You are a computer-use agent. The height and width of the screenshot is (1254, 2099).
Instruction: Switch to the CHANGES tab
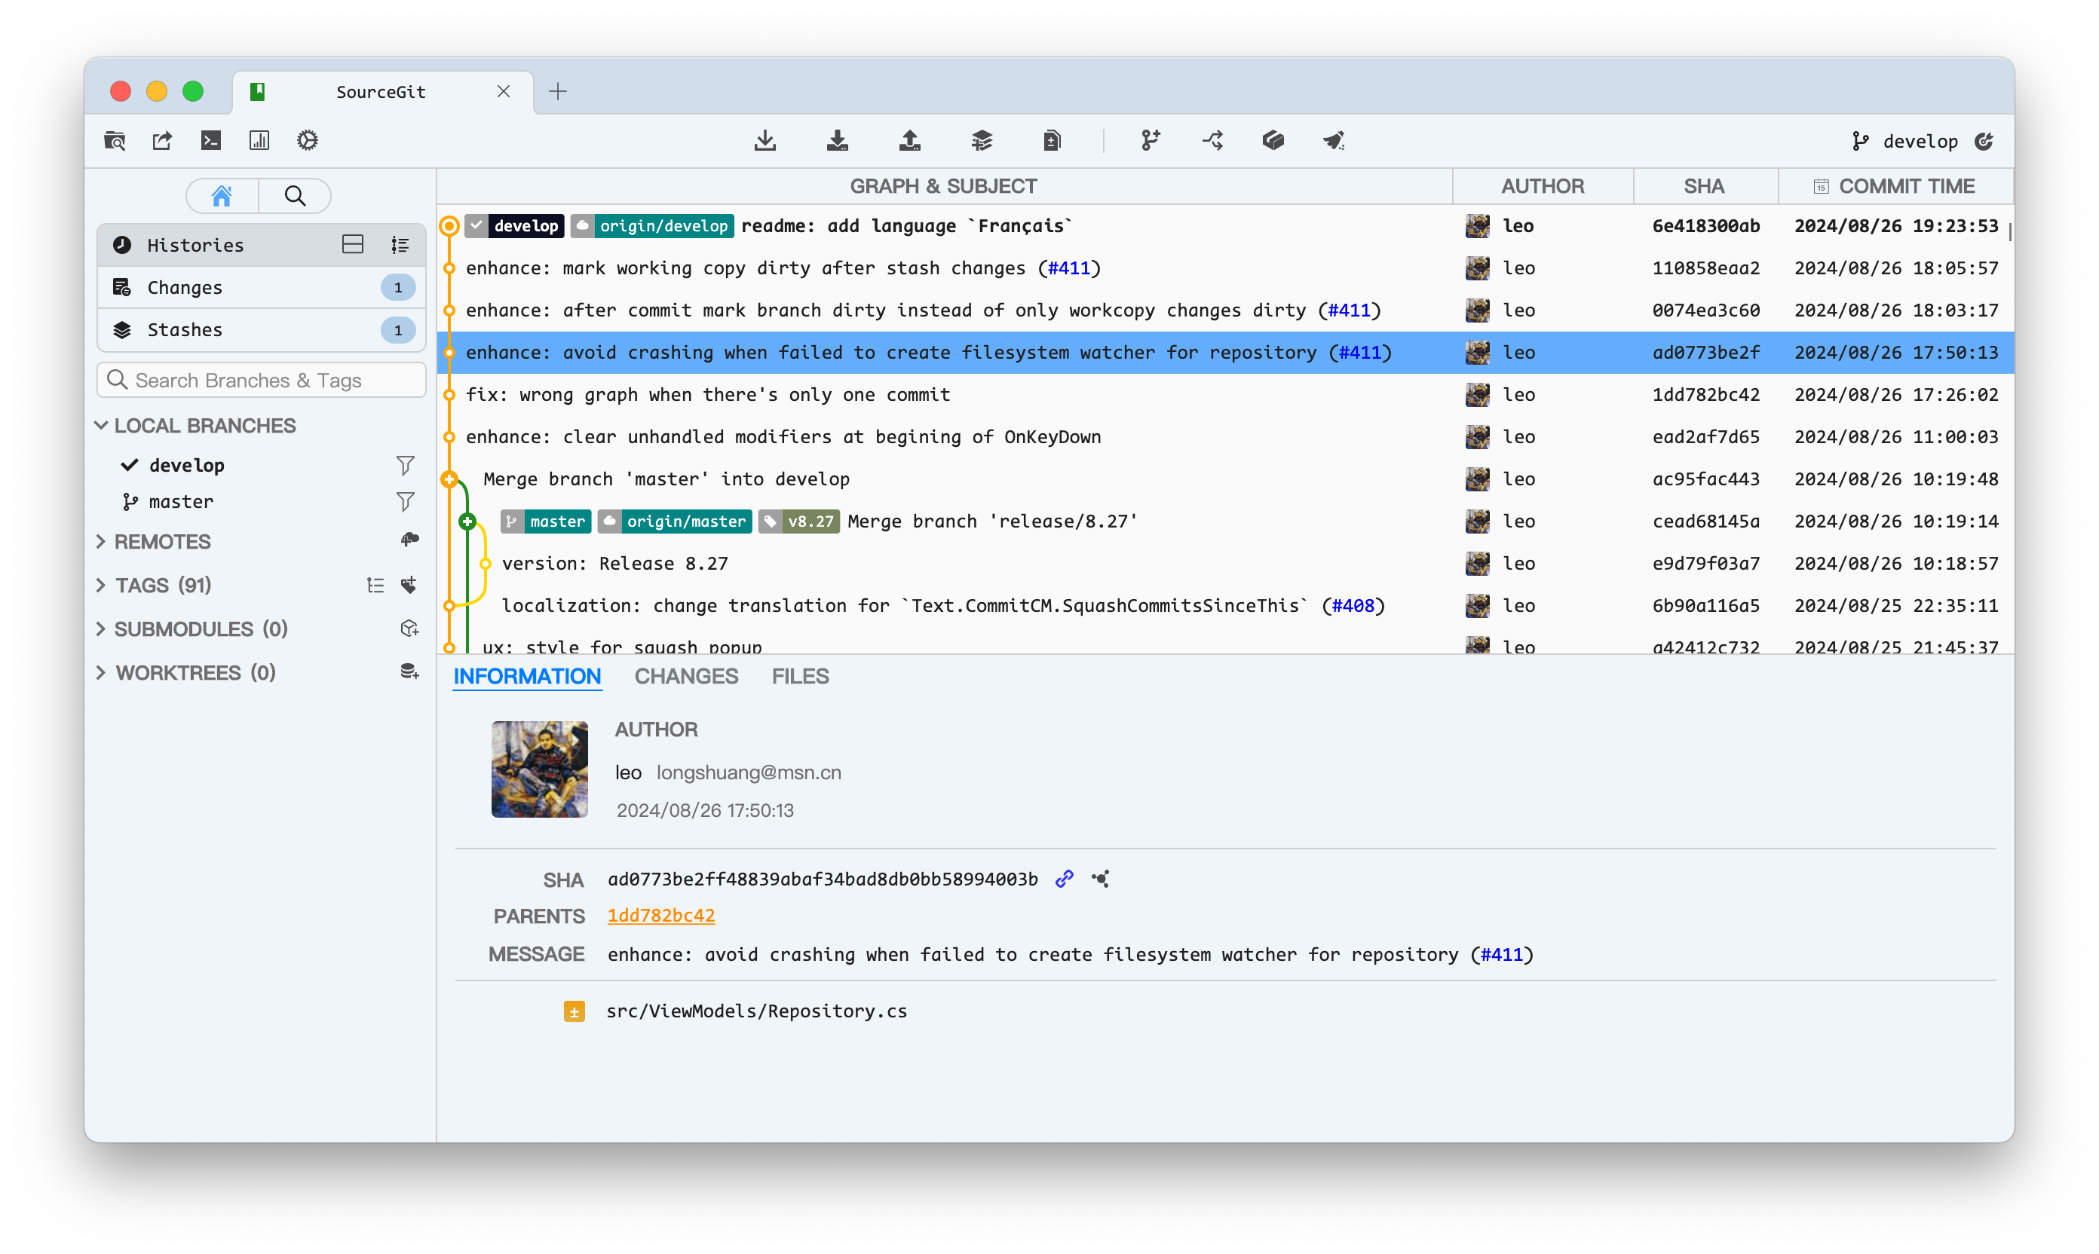coord(685,676)
